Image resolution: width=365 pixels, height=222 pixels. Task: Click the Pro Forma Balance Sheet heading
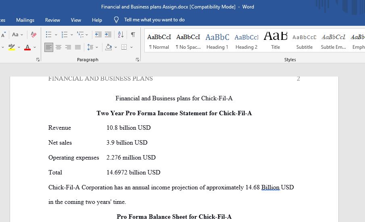[x=174, y=217]
